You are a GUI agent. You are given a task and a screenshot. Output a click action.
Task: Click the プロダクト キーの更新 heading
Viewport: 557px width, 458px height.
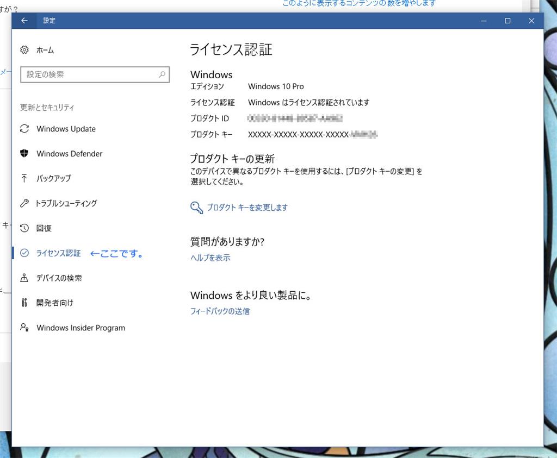coord(232,159)
